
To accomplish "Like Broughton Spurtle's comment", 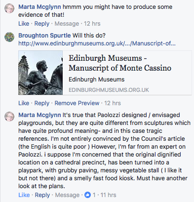I will (24, 103).
